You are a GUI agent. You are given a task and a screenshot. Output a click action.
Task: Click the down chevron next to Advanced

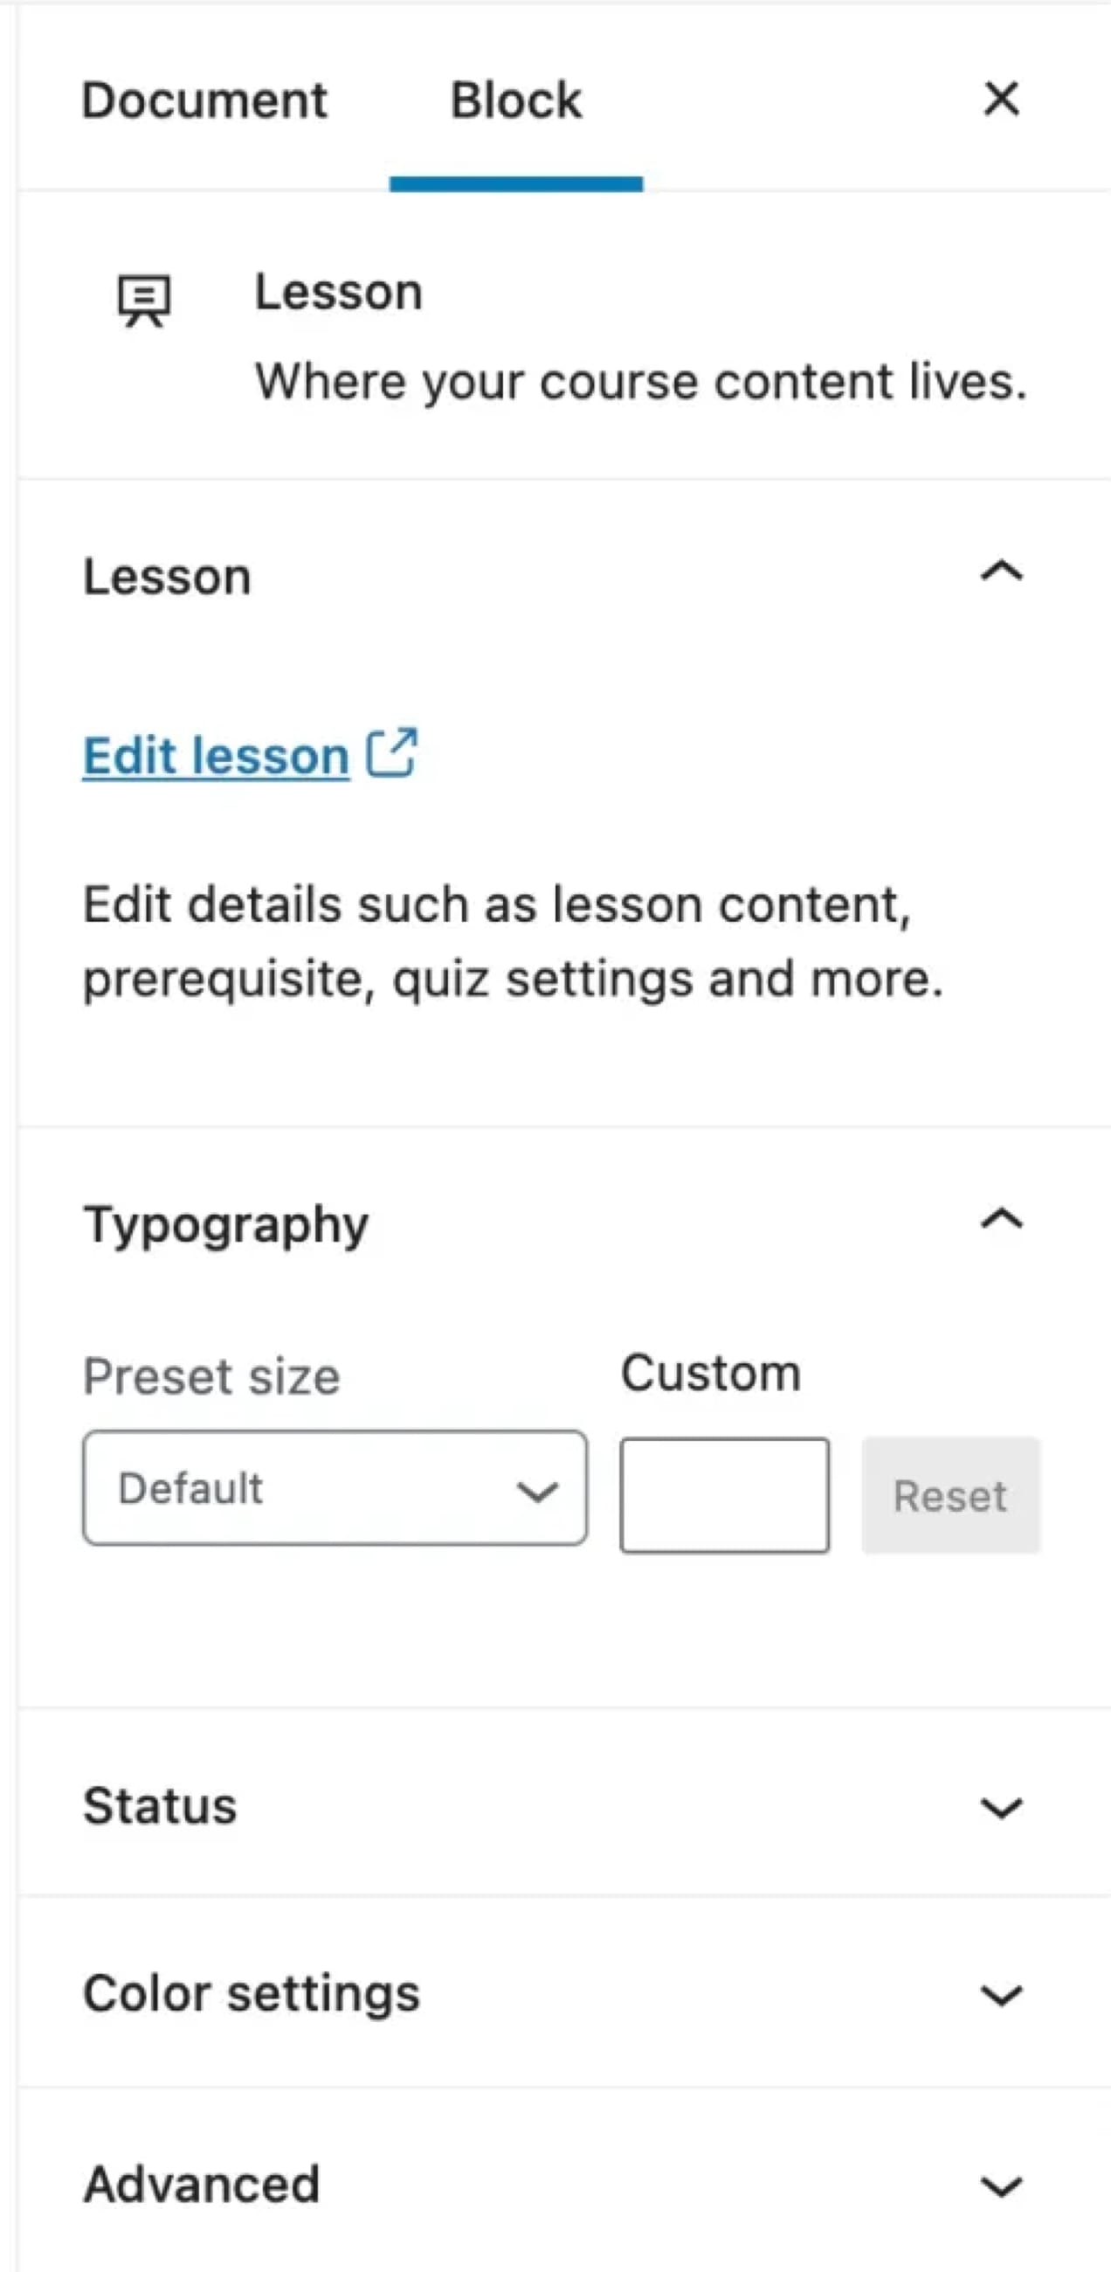coord(1001,2186)
